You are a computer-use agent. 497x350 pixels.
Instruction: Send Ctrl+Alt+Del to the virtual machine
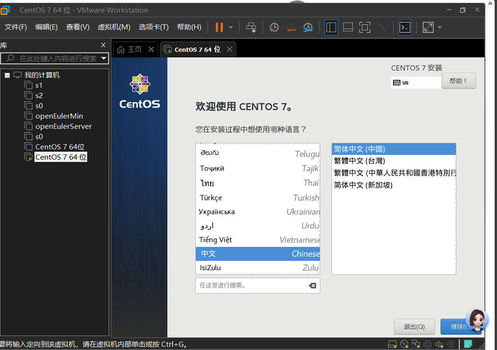click(x=251, y=27)
